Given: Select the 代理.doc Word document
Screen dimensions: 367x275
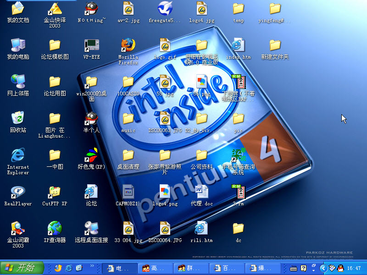Looking at the screenshot, I should click(x=201, y=192).
